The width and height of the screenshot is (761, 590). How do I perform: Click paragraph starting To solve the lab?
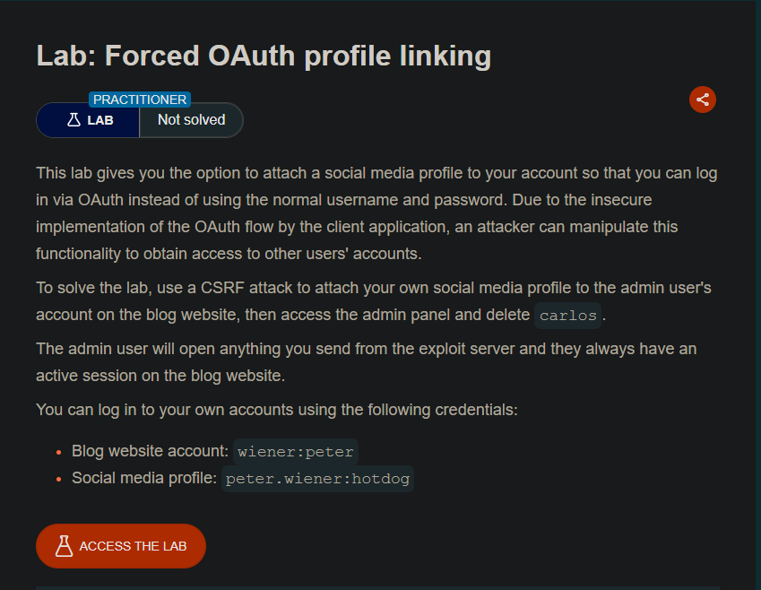point(374,301)
